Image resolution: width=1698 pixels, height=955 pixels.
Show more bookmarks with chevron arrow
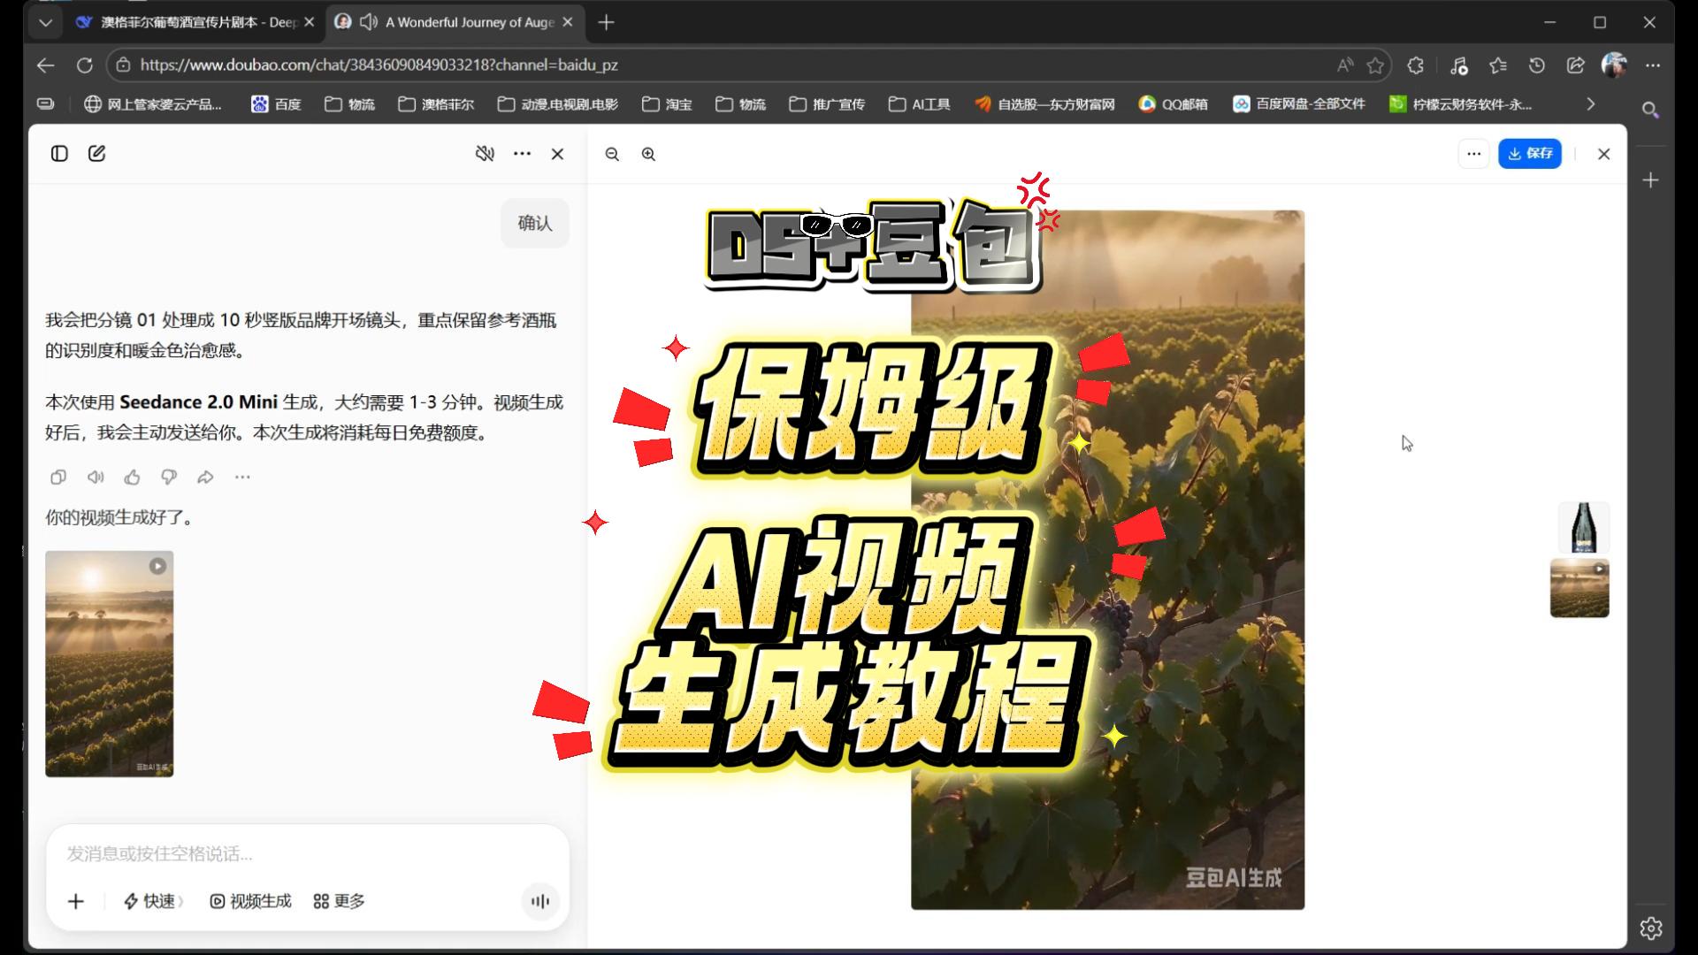tap(1591, 104)
